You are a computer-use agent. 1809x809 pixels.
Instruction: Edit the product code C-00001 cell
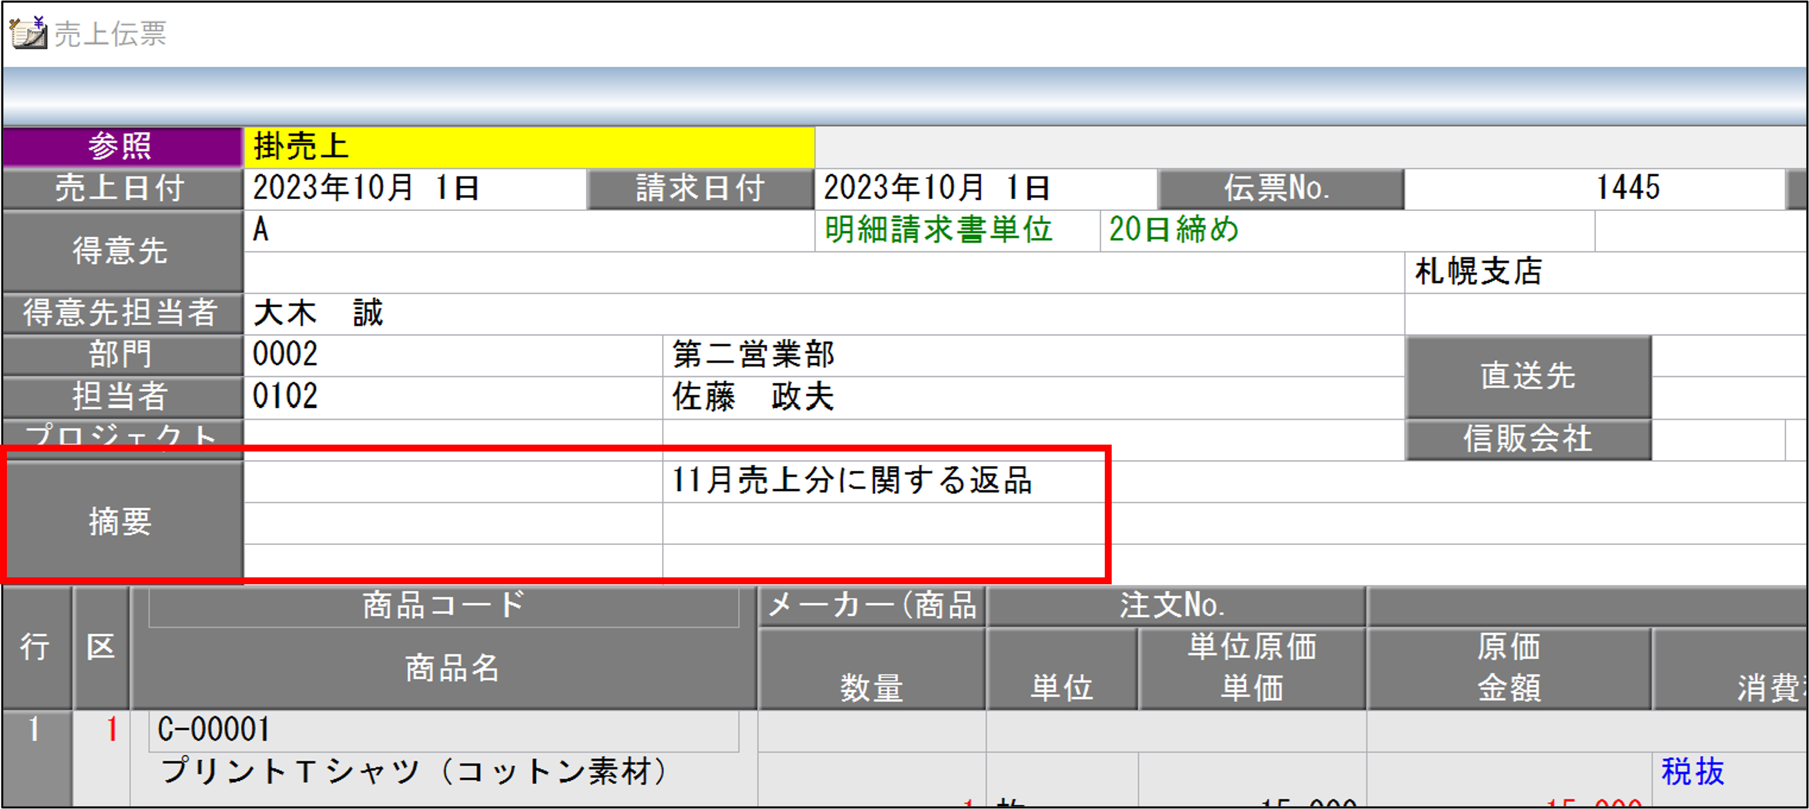[x=444, y=730]
